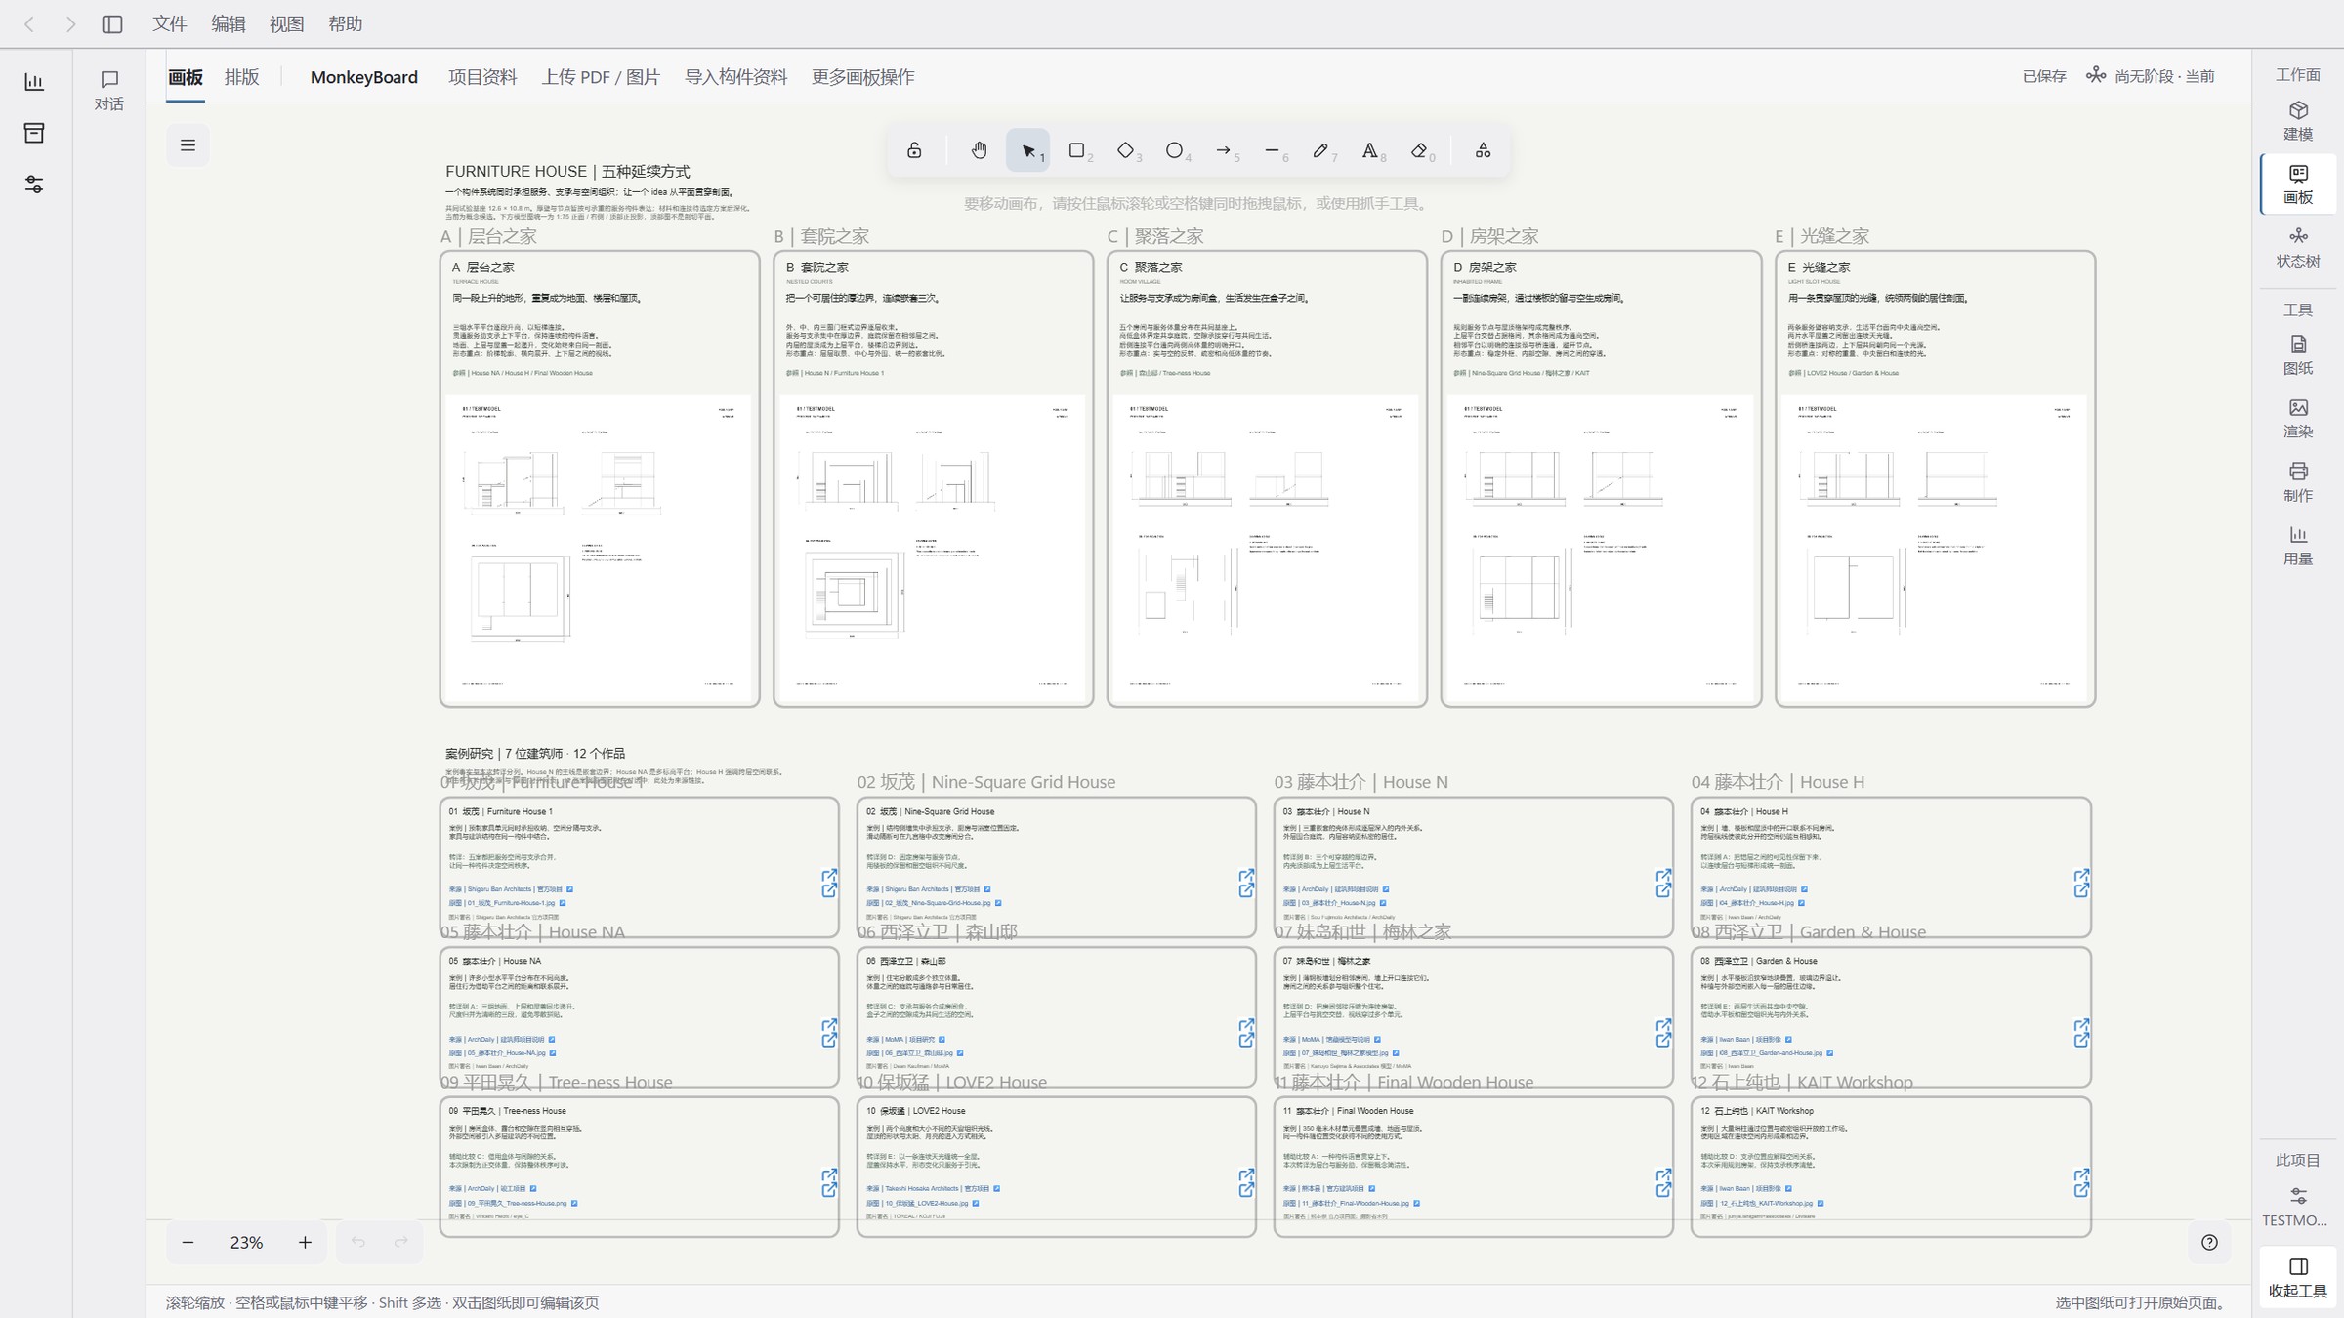Open the 尚无阶段 · 当前 stage selector
This screenshot has width=2344, height=1318.
click(2151, 76)
